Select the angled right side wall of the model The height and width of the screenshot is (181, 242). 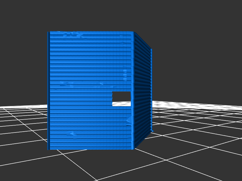tap(142, 90)
